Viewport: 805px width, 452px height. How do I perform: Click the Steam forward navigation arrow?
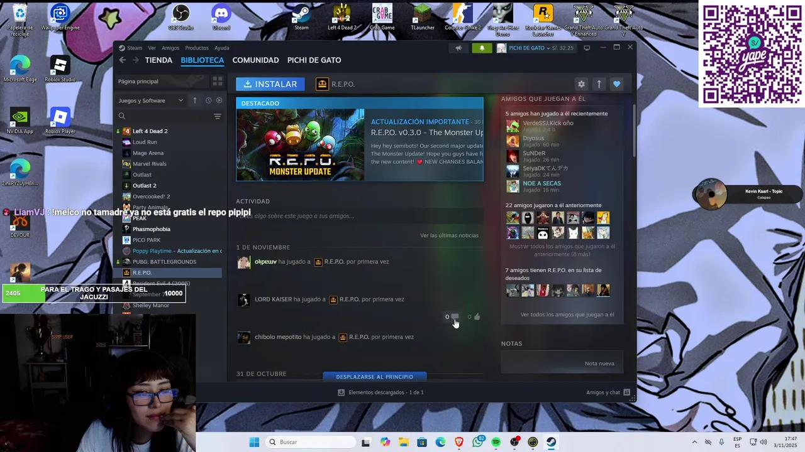tap(135, 60)
